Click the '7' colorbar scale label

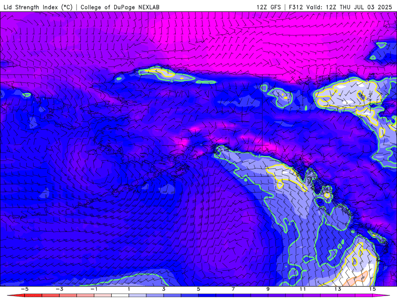pyautogui.click(x=233, y=289)
